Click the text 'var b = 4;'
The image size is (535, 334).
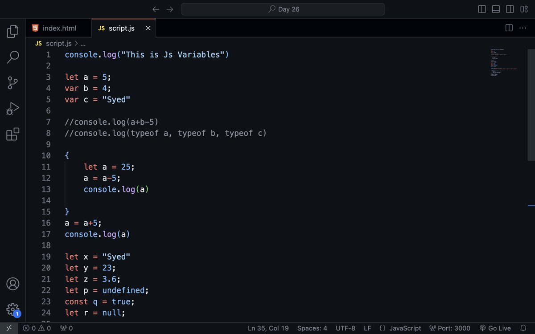tap(88, 88)
